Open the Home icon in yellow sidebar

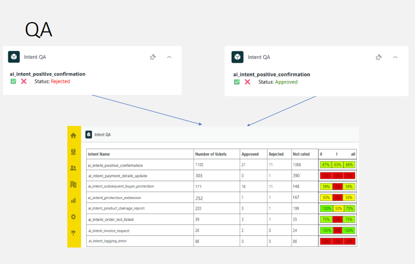point(73,136)
